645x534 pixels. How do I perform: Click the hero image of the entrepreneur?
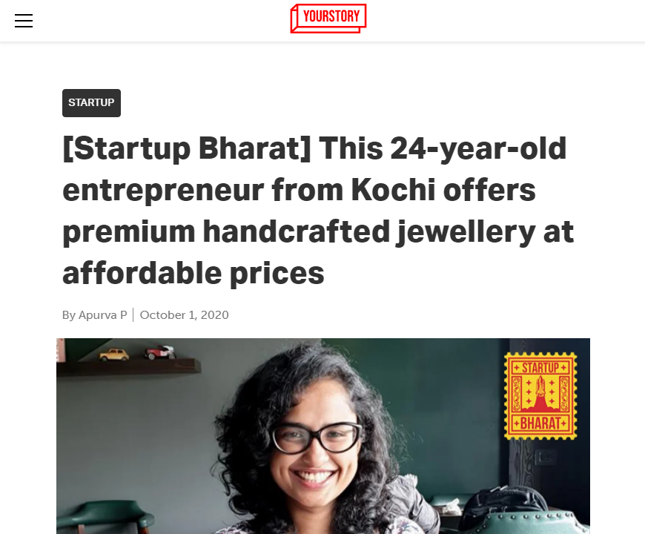point(323,436)
